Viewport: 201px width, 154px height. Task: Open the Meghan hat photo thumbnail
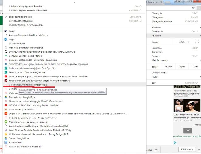(x=187, y=106)
